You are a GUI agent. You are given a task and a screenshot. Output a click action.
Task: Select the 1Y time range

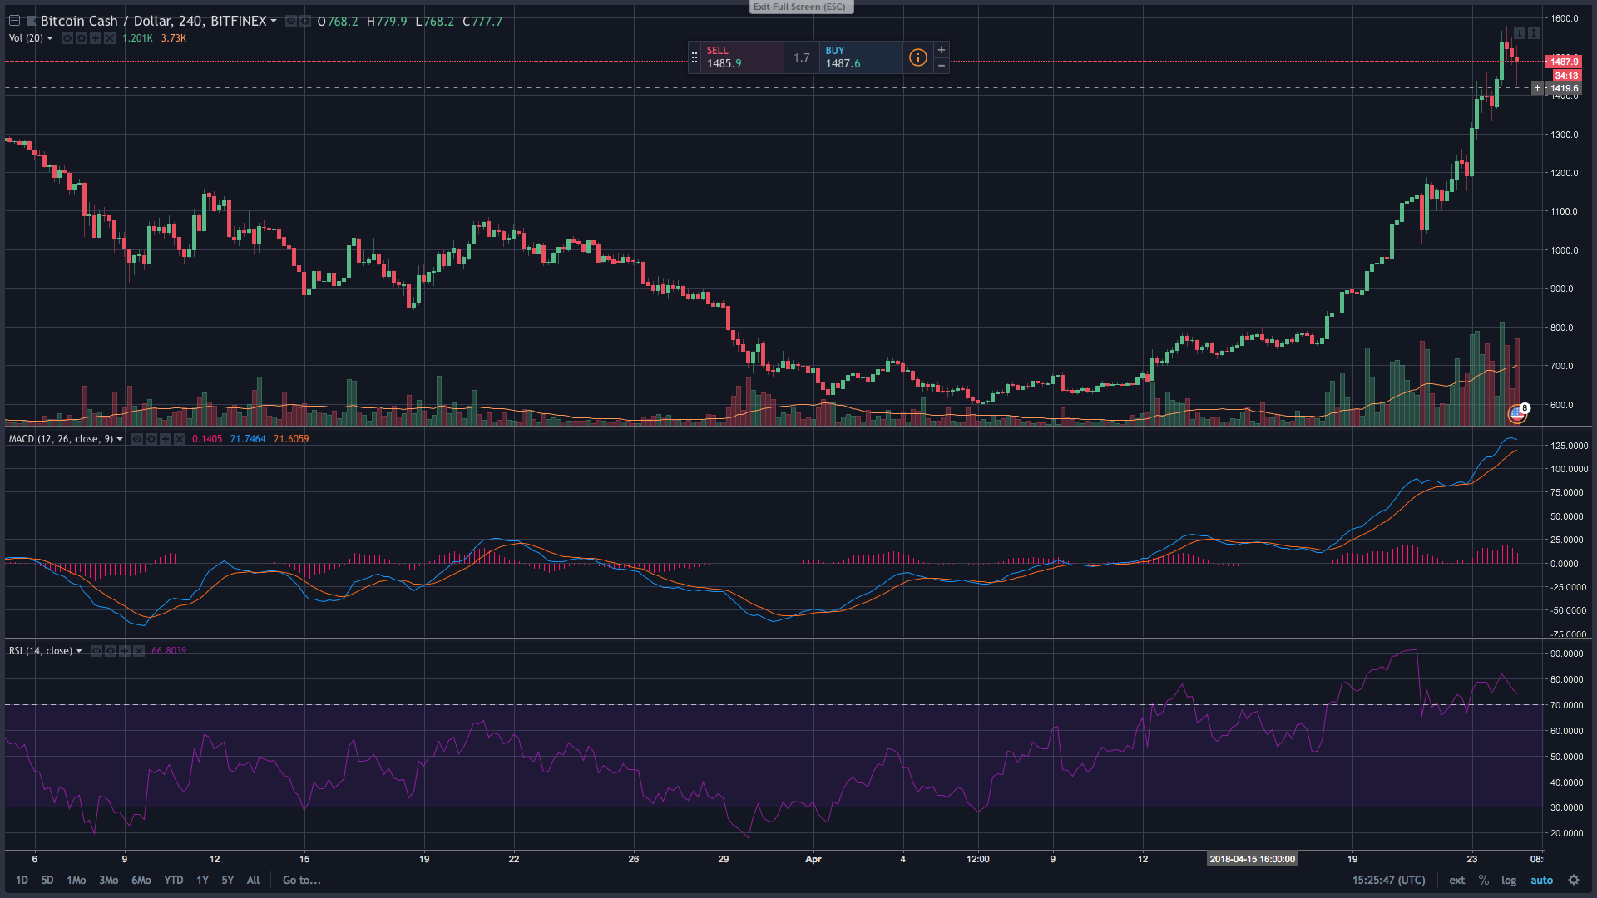click(202, 880)
